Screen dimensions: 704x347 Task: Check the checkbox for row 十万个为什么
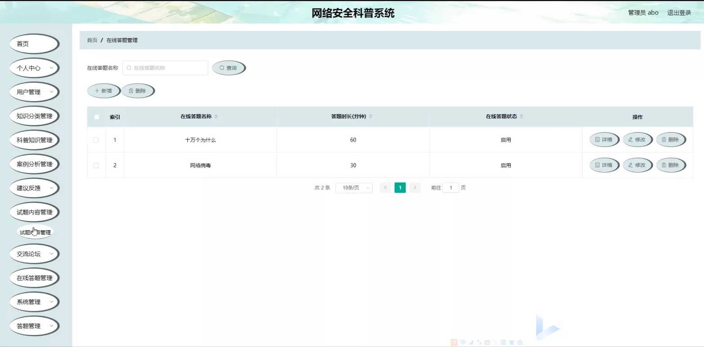(96, 139)
